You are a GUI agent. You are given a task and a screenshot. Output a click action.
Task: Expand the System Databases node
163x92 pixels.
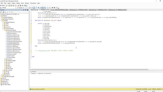(x=1, y=17)
